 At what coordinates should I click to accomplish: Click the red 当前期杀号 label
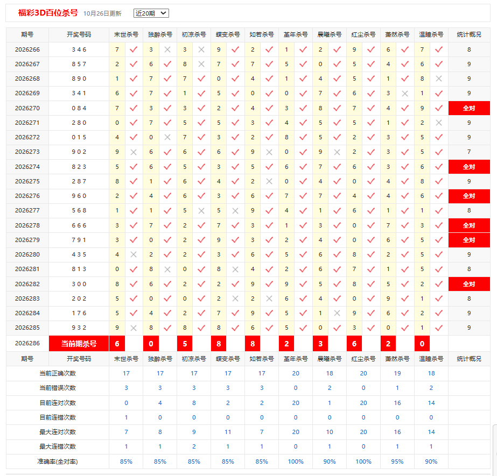pos(79,344)
